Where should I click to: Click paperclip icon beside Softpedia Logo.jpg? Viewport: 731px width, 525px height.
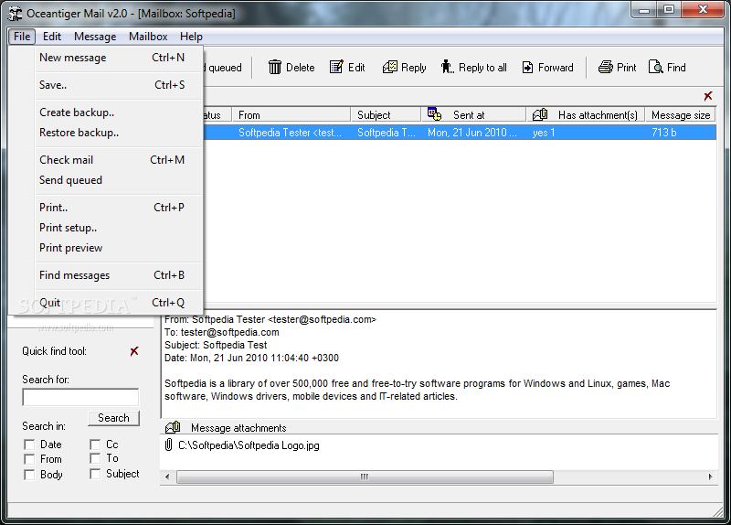coord(169,445)
